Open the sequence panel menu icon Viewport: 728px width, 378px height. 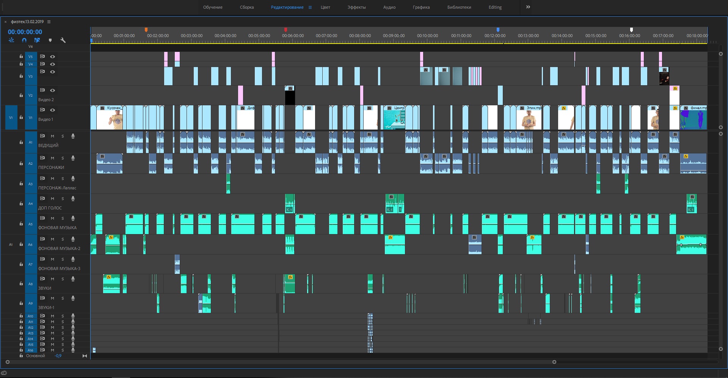[x=49, y=22]
